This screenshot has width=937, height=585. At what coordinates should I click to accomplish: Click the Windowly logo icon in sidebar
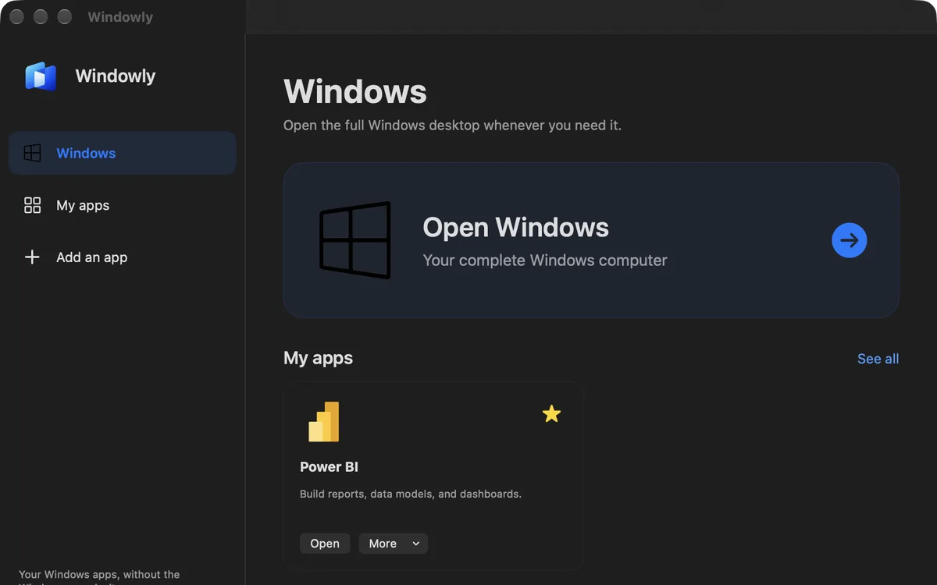tap(41, 76)
